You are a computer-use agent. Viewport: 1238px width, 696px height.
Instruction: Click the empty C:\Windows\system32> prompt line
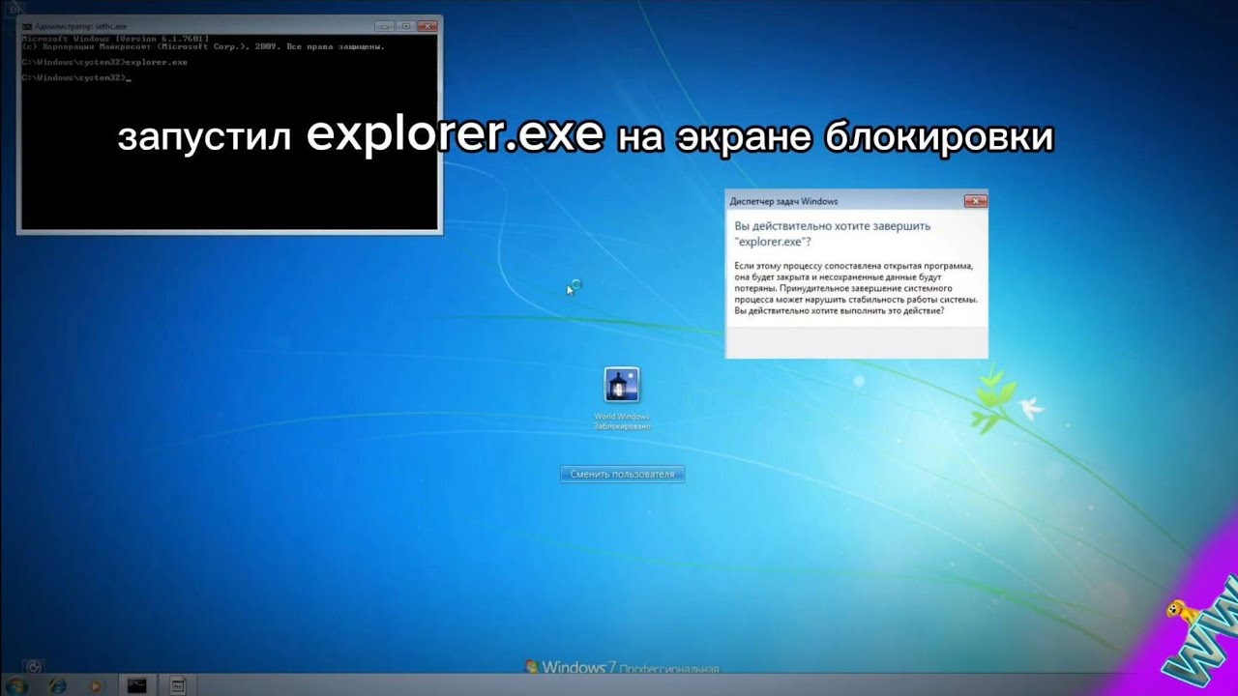tap(75, 77)
